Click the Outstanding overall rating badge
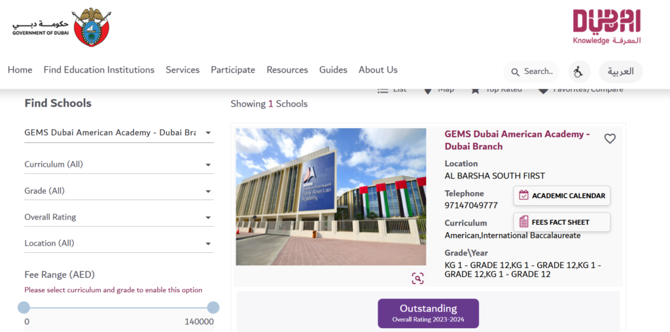The width and height of the screenshot is (670, 332). point(428,313)
